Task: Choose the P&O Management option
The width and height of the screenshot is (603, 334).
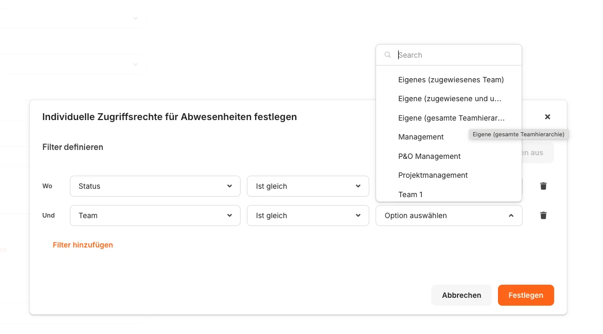Action: coord(429,156)
